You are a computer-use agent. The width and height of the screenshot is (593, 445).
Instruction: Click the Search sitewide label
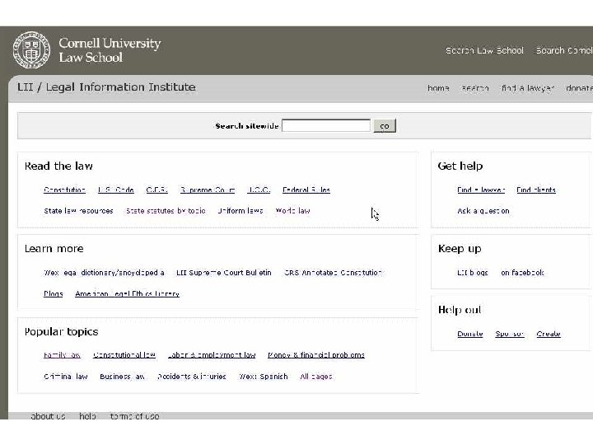(x=247, y=126)
